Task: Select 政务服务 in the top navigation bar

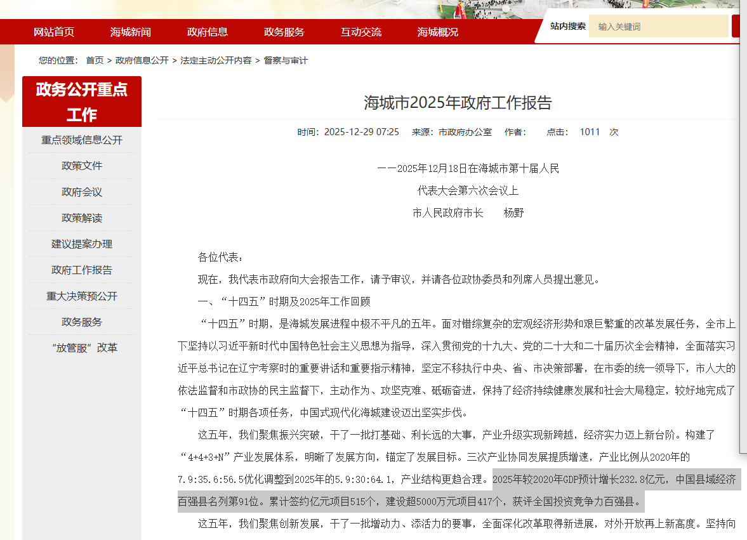Action: [x=284, y=32]
